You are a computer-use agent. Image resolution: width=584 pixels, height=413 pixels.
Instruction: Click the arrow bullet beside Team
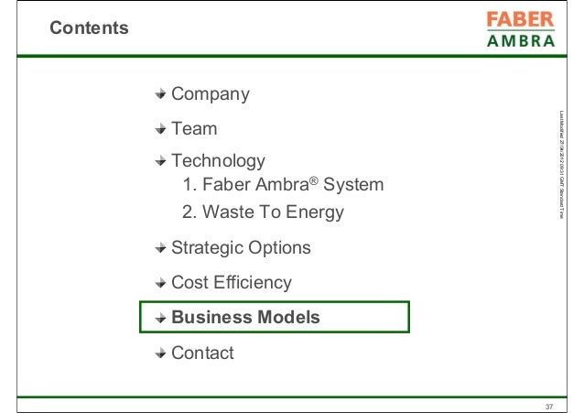160,129
